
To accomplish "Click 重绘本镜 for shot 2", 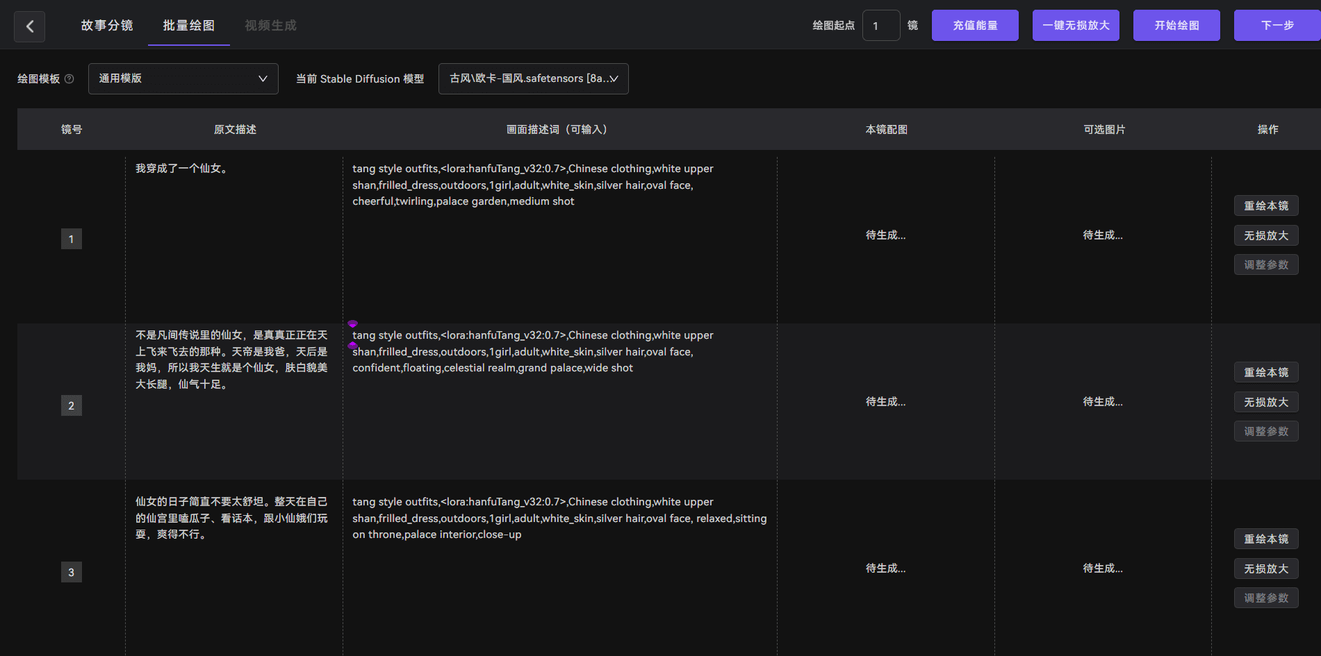I will (1266, 372).
